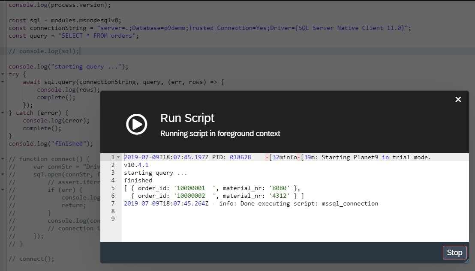
Task: Collapse the catch (error) block arrow
Action: [3, 113]
